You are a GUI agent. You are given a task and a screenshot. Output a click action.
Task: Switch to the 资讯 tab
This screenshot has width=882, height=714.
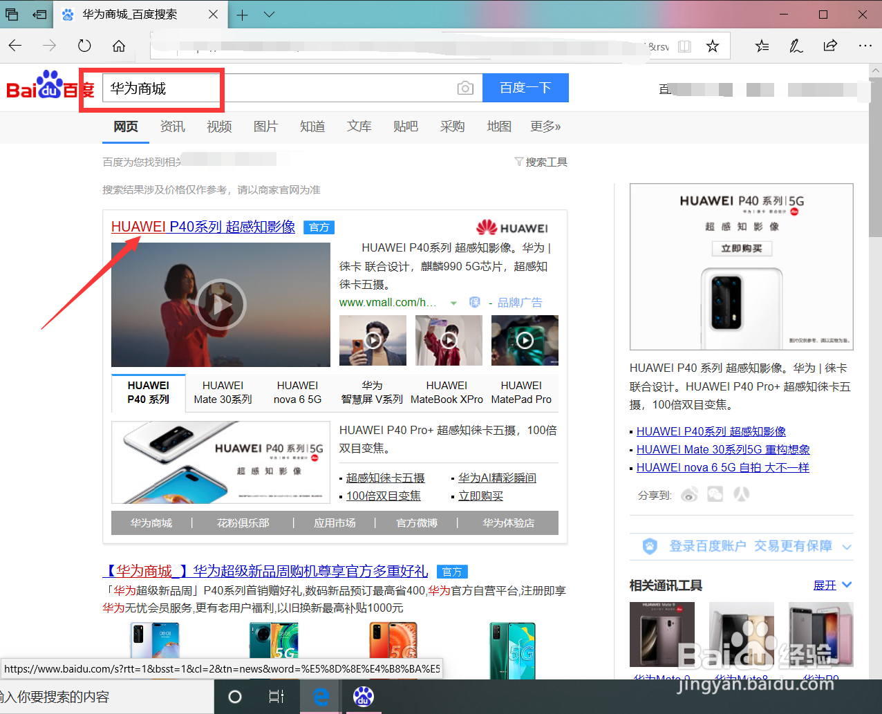tap(172, 126)
